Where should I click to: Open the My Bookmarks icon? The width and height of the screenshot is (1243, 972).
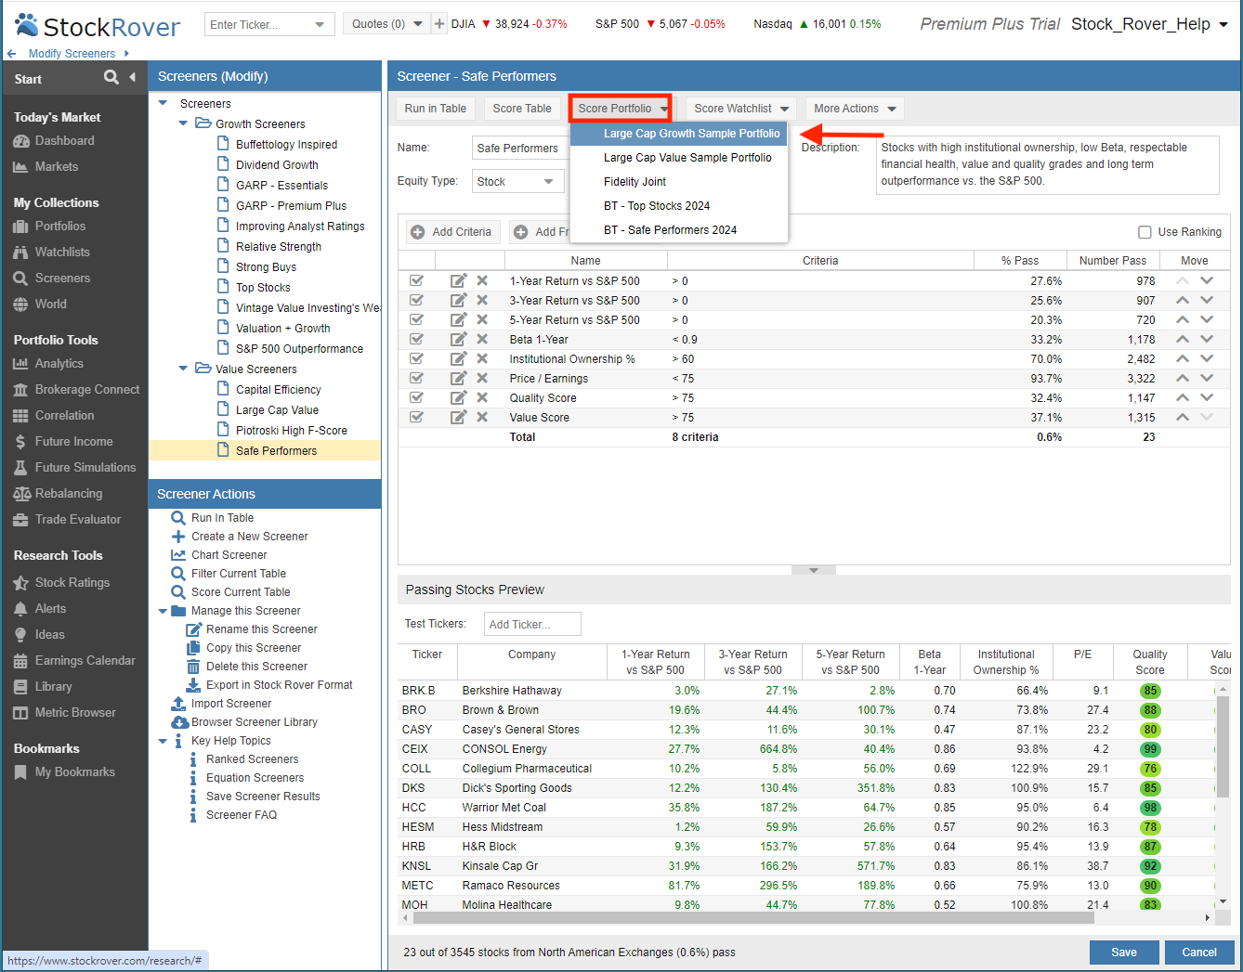pyautogui.click(x=21, y=772)
